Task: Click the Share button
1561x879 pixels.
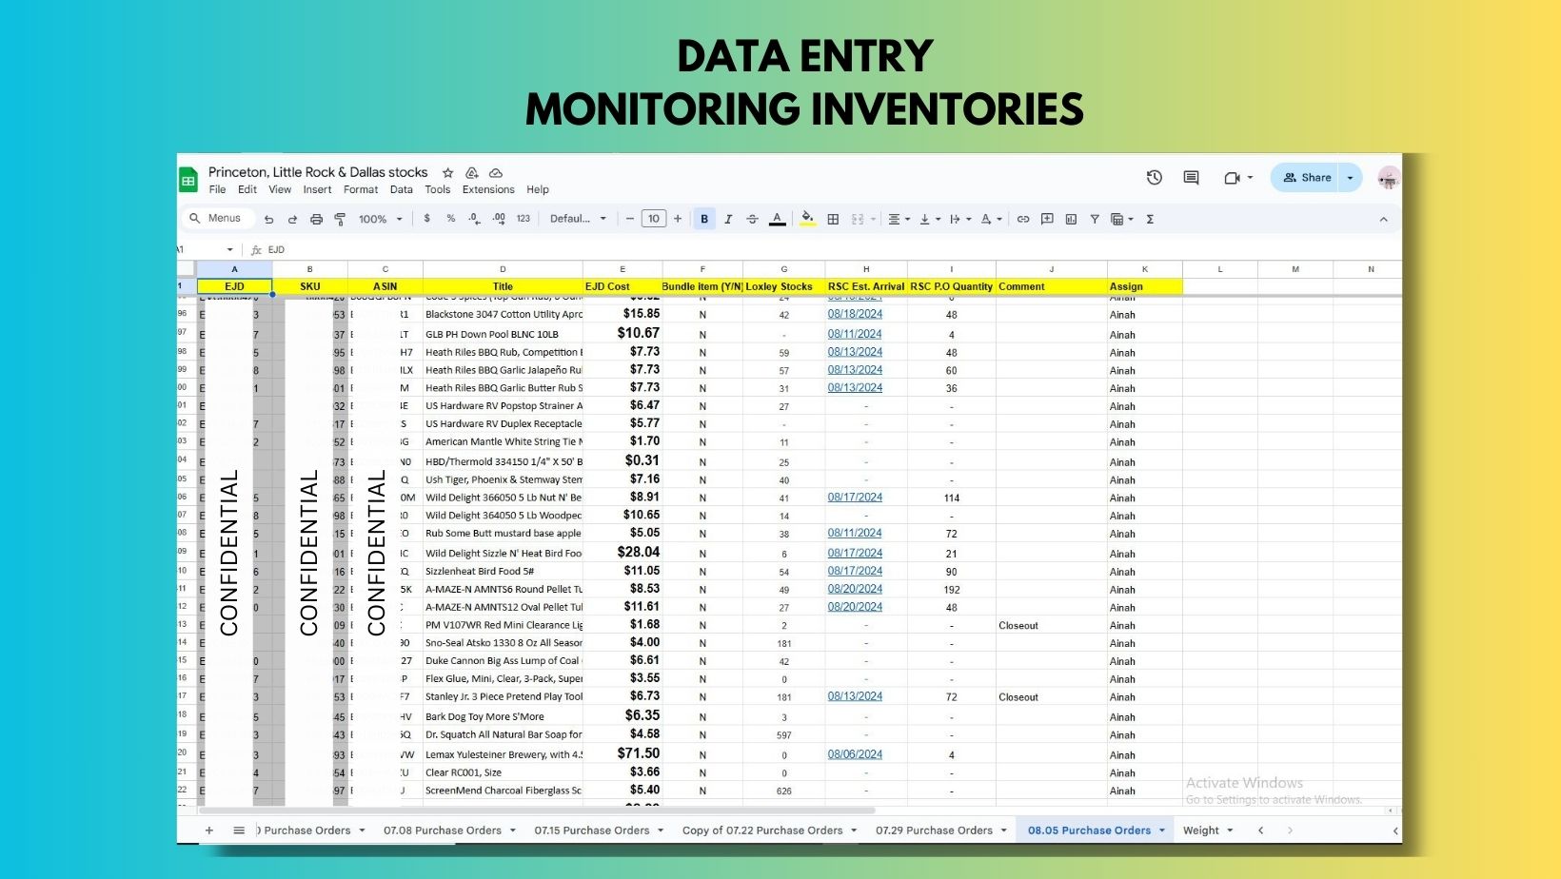Action: click(1306, 178)
